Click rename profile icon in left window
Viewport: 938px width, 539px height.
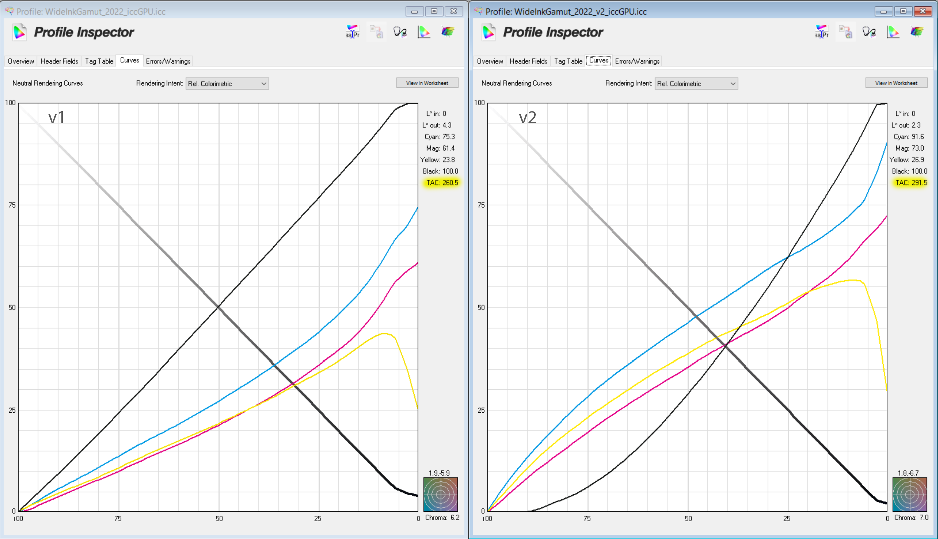[x=352, y=32]
